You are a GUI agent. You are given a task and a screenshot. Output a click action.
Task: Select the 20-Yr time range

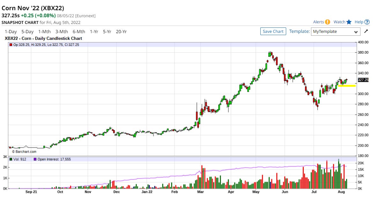(121, 32)
